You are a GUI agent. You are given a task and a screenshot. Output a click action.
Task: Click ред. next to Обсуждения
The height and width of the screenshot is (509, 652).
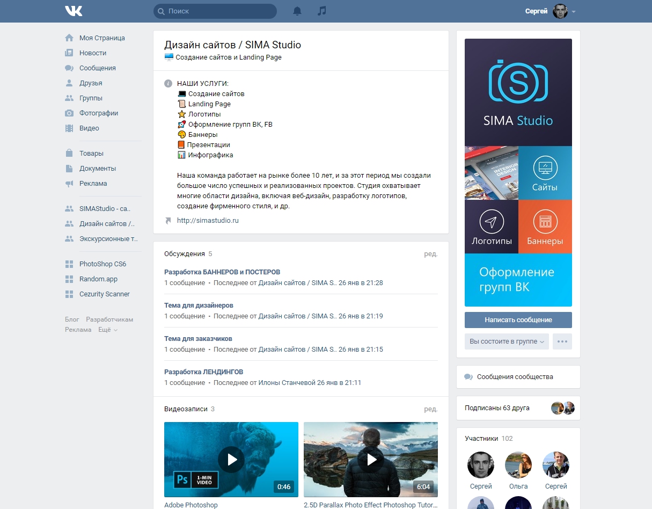pos(431,254)
